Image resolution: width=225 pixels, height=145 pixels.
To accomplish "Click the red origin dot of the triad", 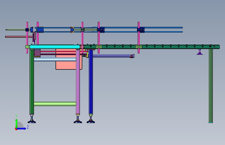I will click(16, 129).
